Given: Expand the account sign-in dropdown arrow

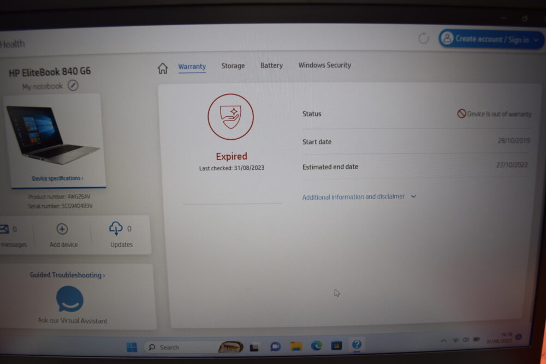Looking at the screenshot, I should coord(536,40).
